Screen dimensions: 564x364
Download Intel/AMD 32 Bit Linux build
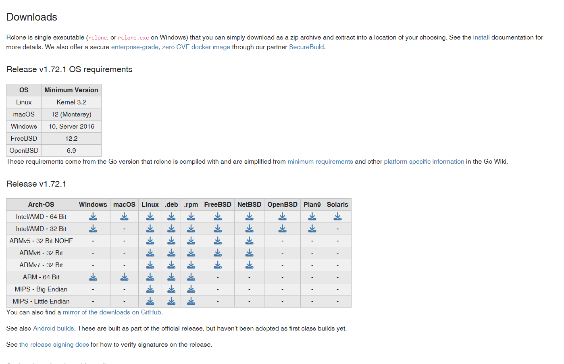tap(150, 229)
